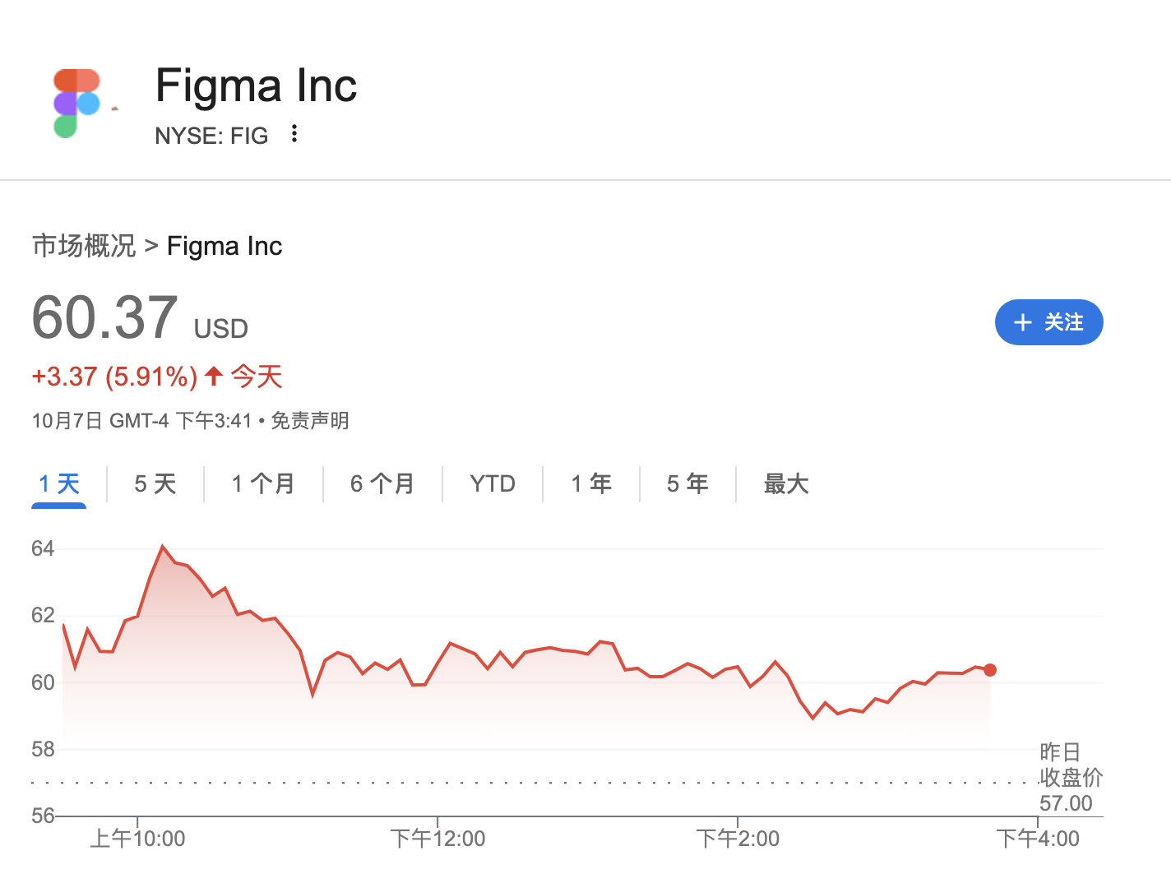Click the NYSE: FIG ticker text
Image resolution: width=1171 pixels, height=883 pixels.
point(211,136)
